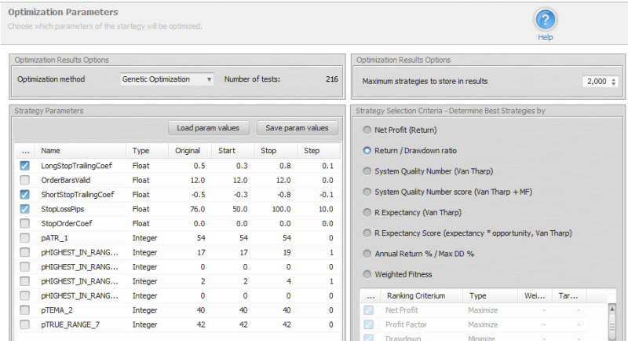Click StopLossPips Original value 76.0
Screen dimensions: 628x341
click(x=198, y=209)
